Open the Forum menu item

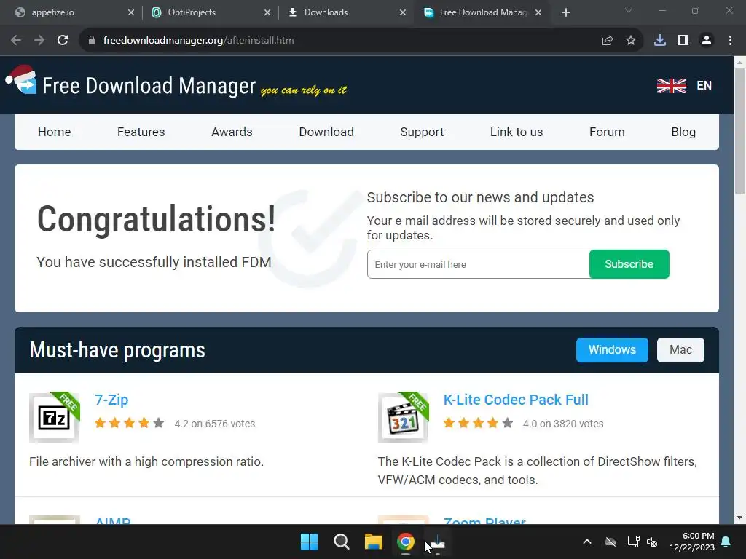607,132
